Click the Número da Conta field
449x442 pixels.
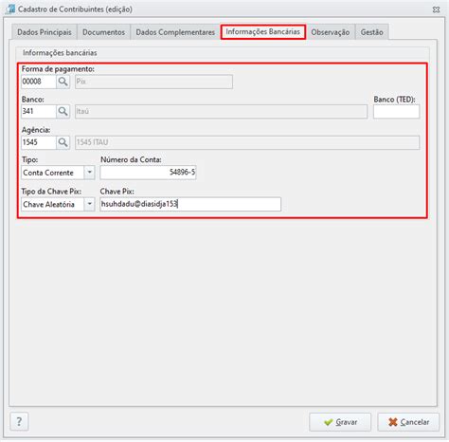[x=148, y=173]
